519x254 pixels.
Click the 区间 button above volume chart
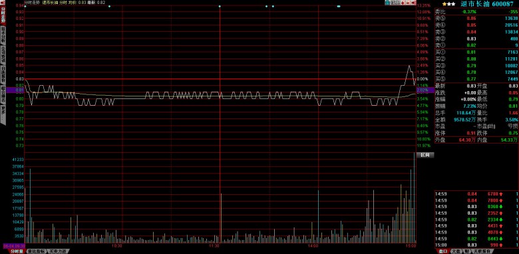pos(425,155)
